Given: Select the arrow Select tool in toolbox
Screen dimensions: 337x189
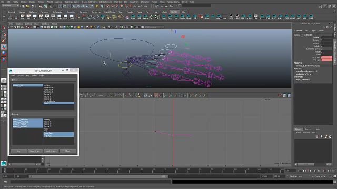Looking at the screenshot, I should pyautogui.click(x=4, y=27).
